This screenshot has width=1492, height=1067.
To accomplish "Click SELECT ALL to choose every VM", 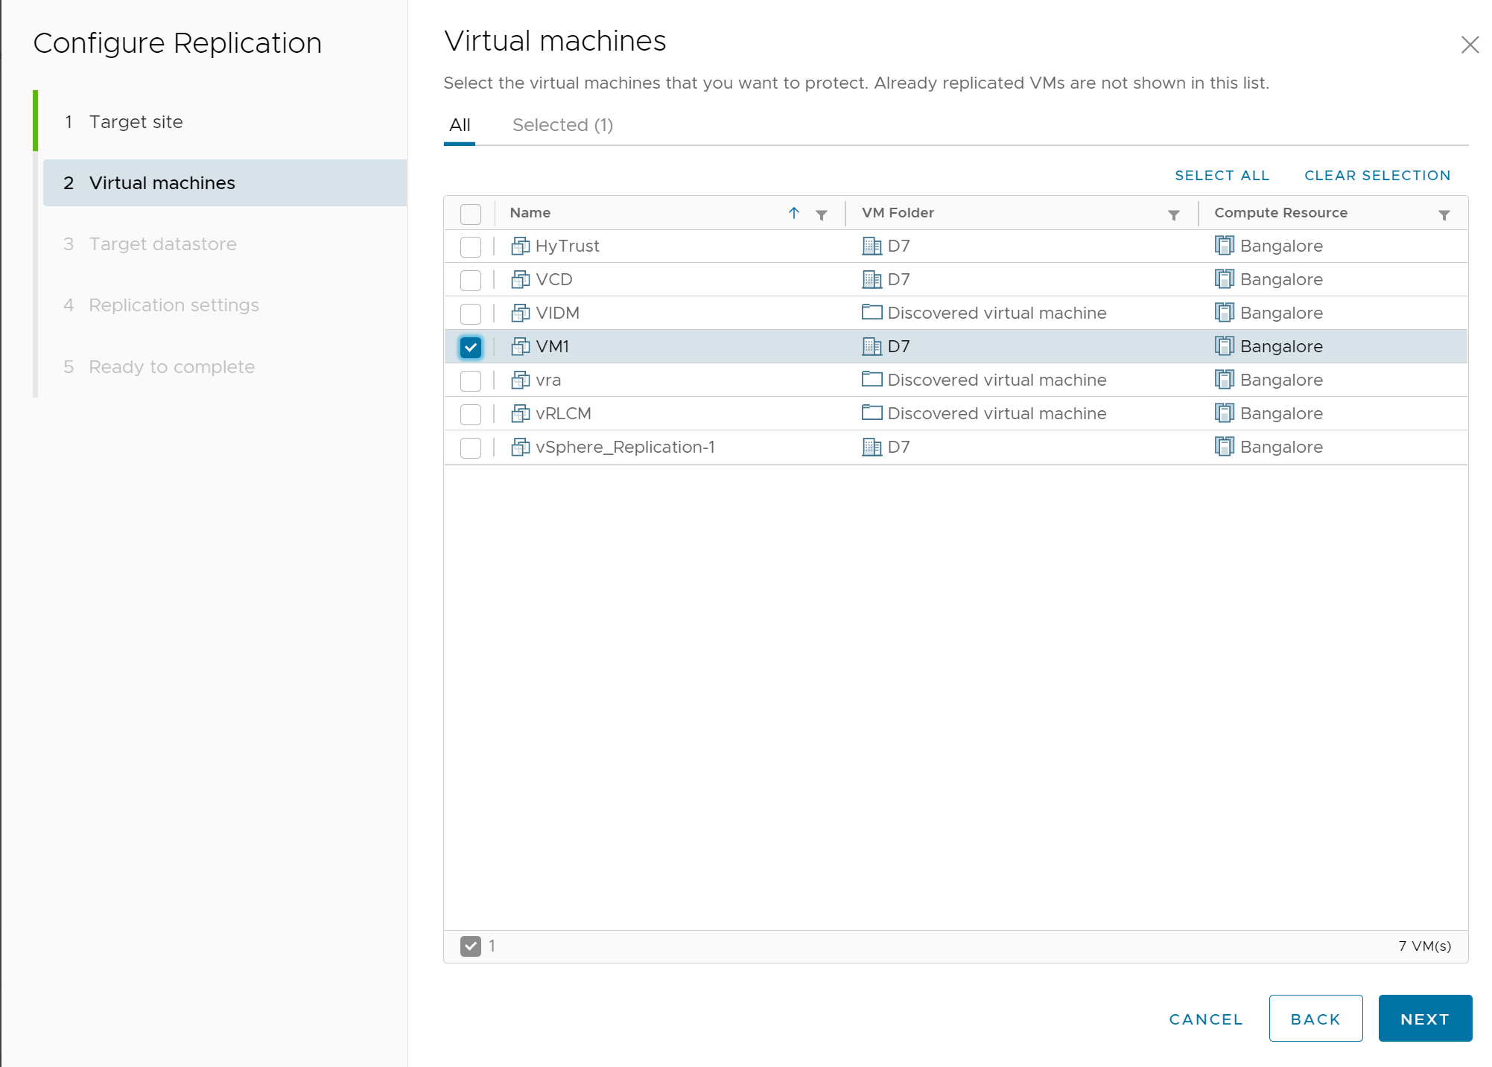I will [1222, 175].
